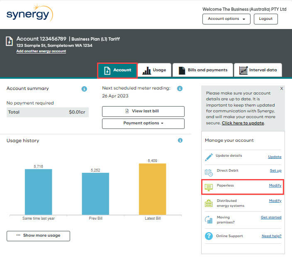This screenshot has height=257, width=292.
Task: Expand the Payment options dropdown
Action: click(143, 124)
